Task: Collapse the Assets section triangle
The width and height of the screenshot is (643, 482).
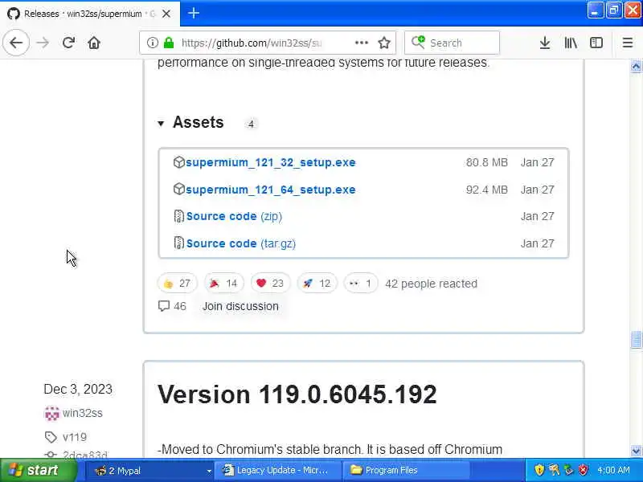Action: pyautogui.click(x=161, y=123)
